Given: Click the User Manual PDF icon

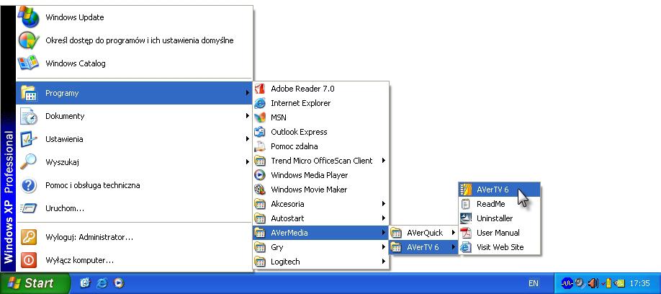Looking at the screenshot, I should (x=466, y=233).
